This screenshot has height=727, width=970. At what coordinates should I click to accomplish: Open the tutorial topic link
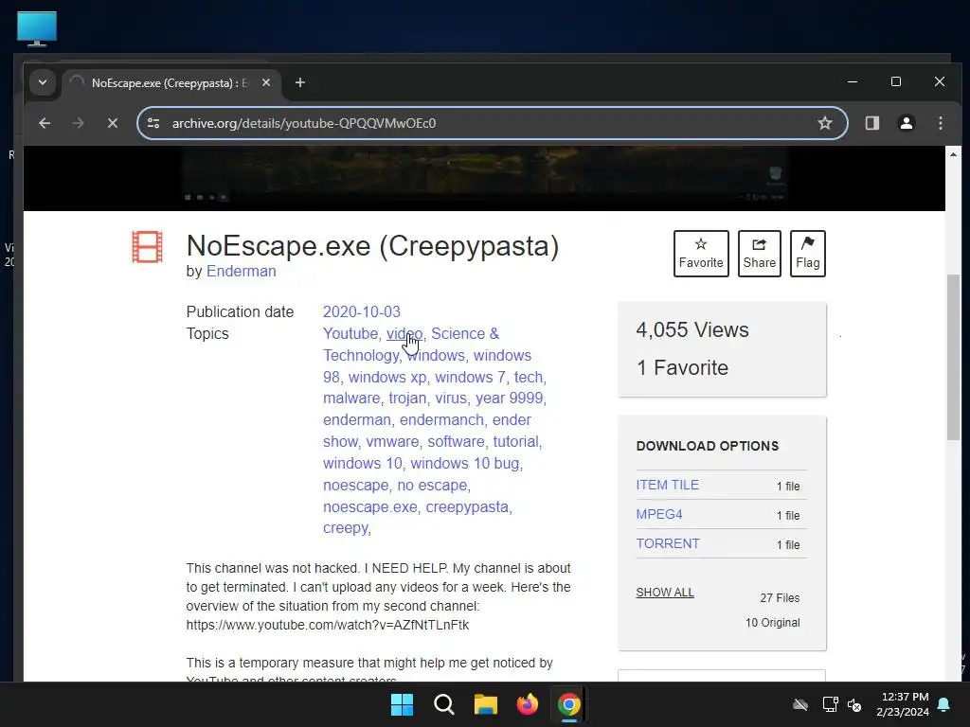pyautogui.click(x=515, y=441)
